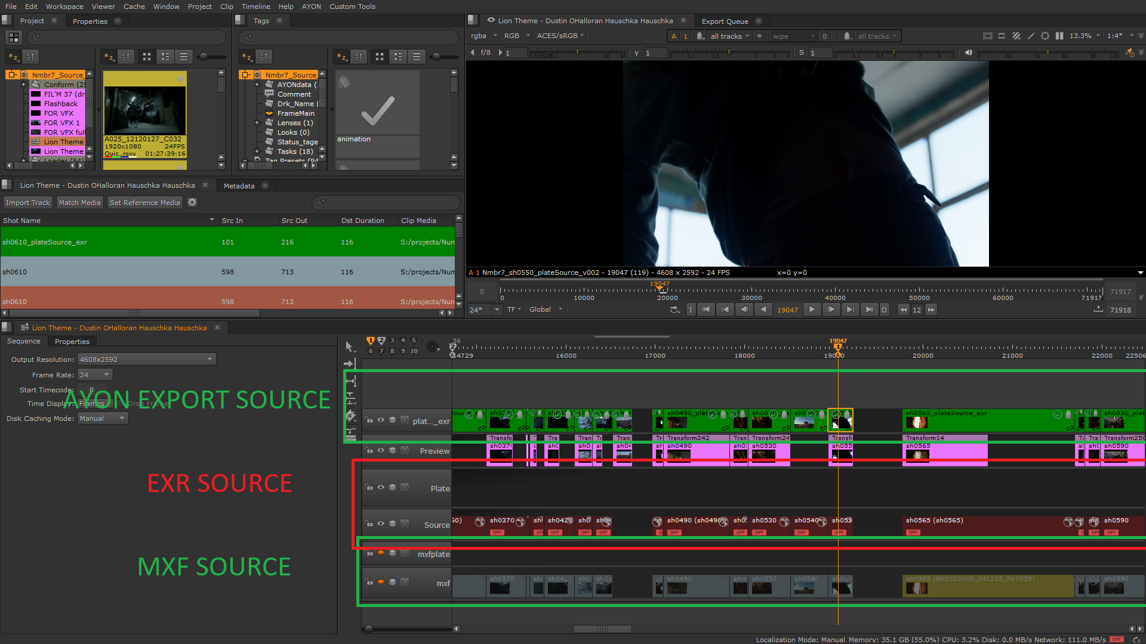Expand the Lenses (1) tag folder
The width and height of the screenshot is (1146, 644).
(257, 123)
